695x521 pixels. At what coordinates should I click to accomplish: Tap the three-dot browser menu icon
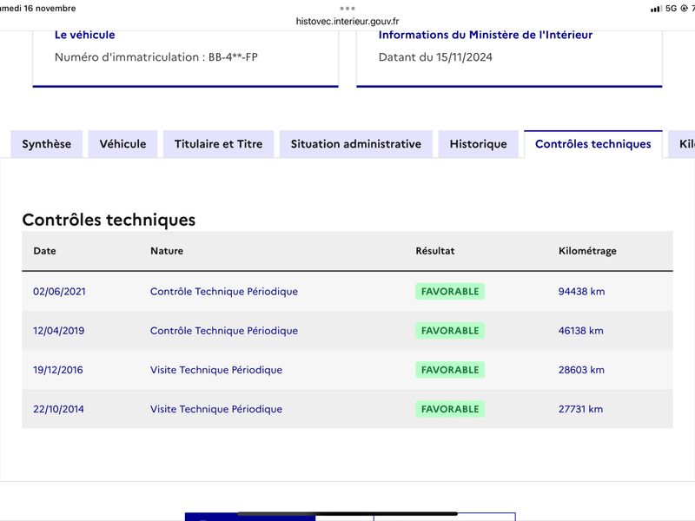(x=347, y=9)
